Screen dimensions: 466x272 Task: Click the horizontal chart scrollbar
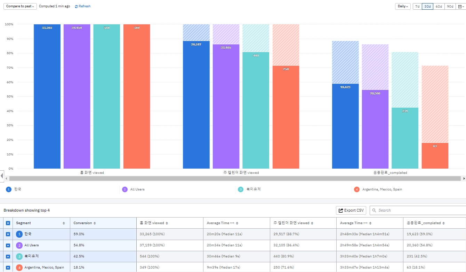click(235, 178)
